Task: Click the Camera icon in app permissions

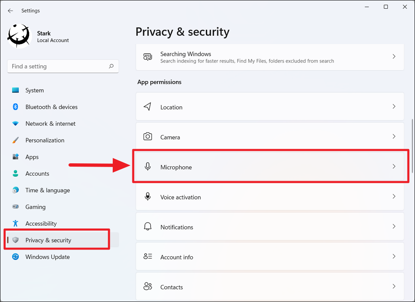Action: tap(147, 137)
